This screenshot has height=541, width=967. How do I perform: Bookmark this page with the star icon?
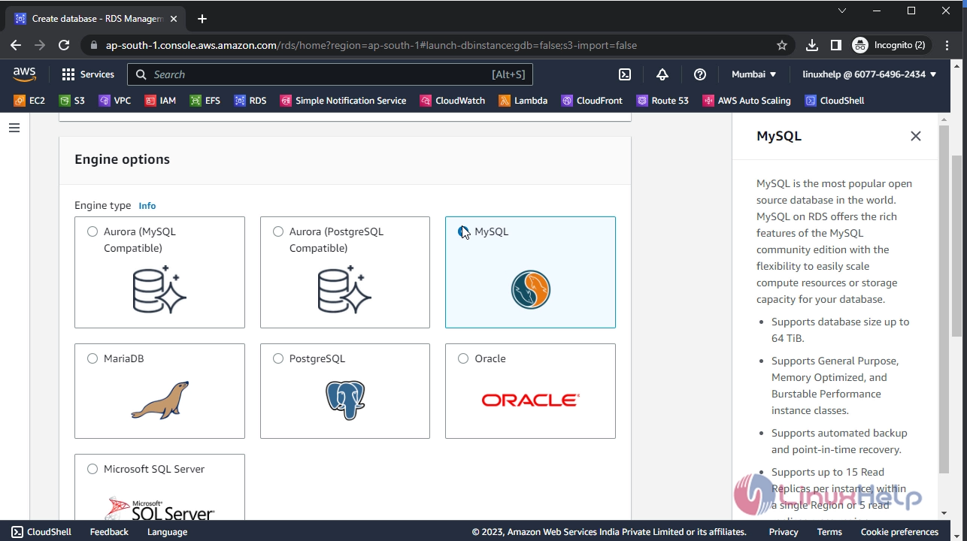pyautogui.click(x=782, y=45)
